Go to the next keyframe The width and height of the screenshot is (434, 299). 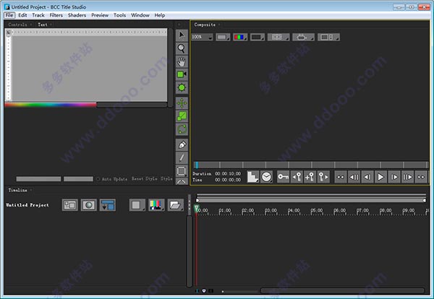(323, 176)
